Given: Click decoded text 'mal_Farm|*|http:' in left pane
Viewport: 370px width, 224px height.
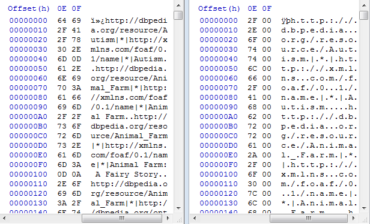Looking at the screenshot, I should tap(129, 88).
